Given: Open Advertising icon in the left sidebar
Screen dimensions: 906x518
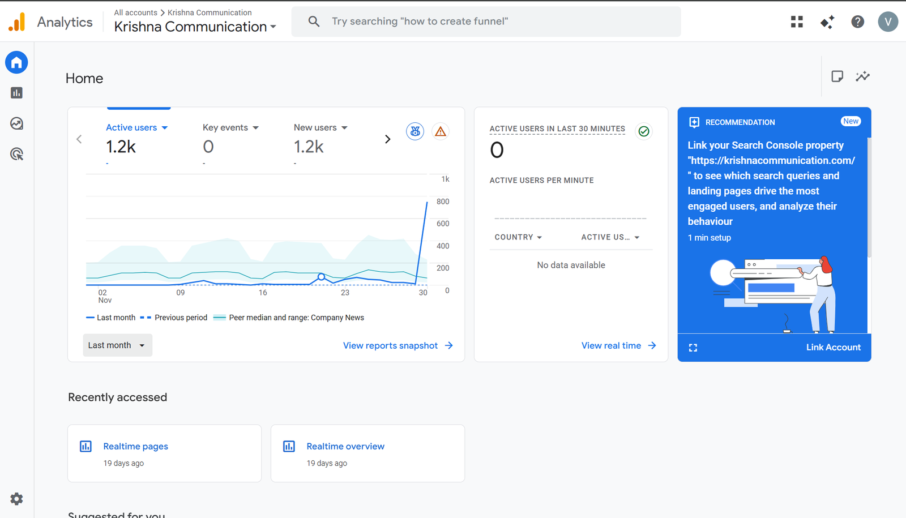Looking at the screenshot, I should (x=16, y=154).
